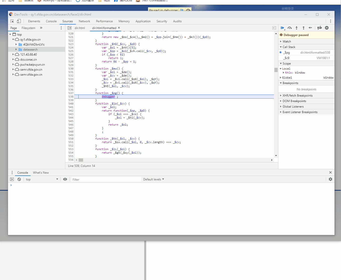This screenshot has height=280, width=341.
Task: Select the _$pg call stack frame
Action: pos(306,53)
